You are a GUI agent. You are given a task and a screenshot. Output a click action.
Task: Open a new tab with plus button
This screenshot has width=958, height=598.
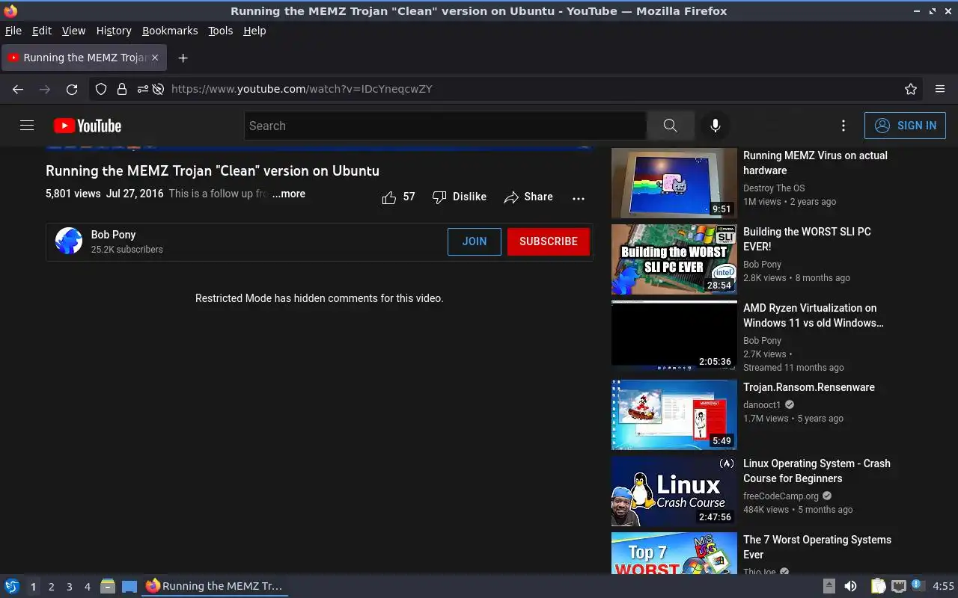tap(183, 58)
